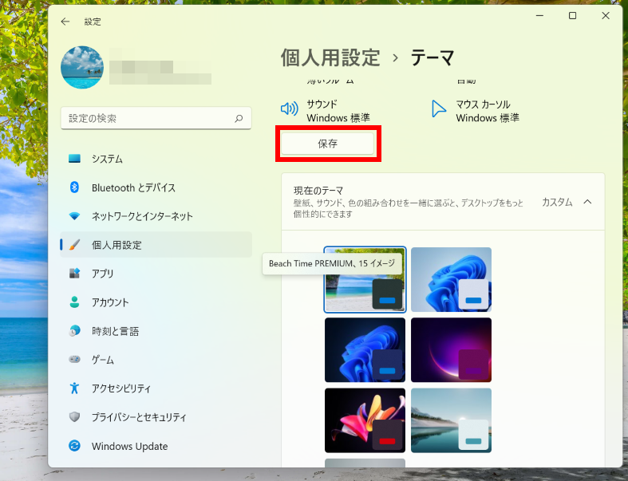Select the Beach Time PREMIUM theme thumbnail
The width and height of the screenshot is (628, 481).
click(365, 279)
